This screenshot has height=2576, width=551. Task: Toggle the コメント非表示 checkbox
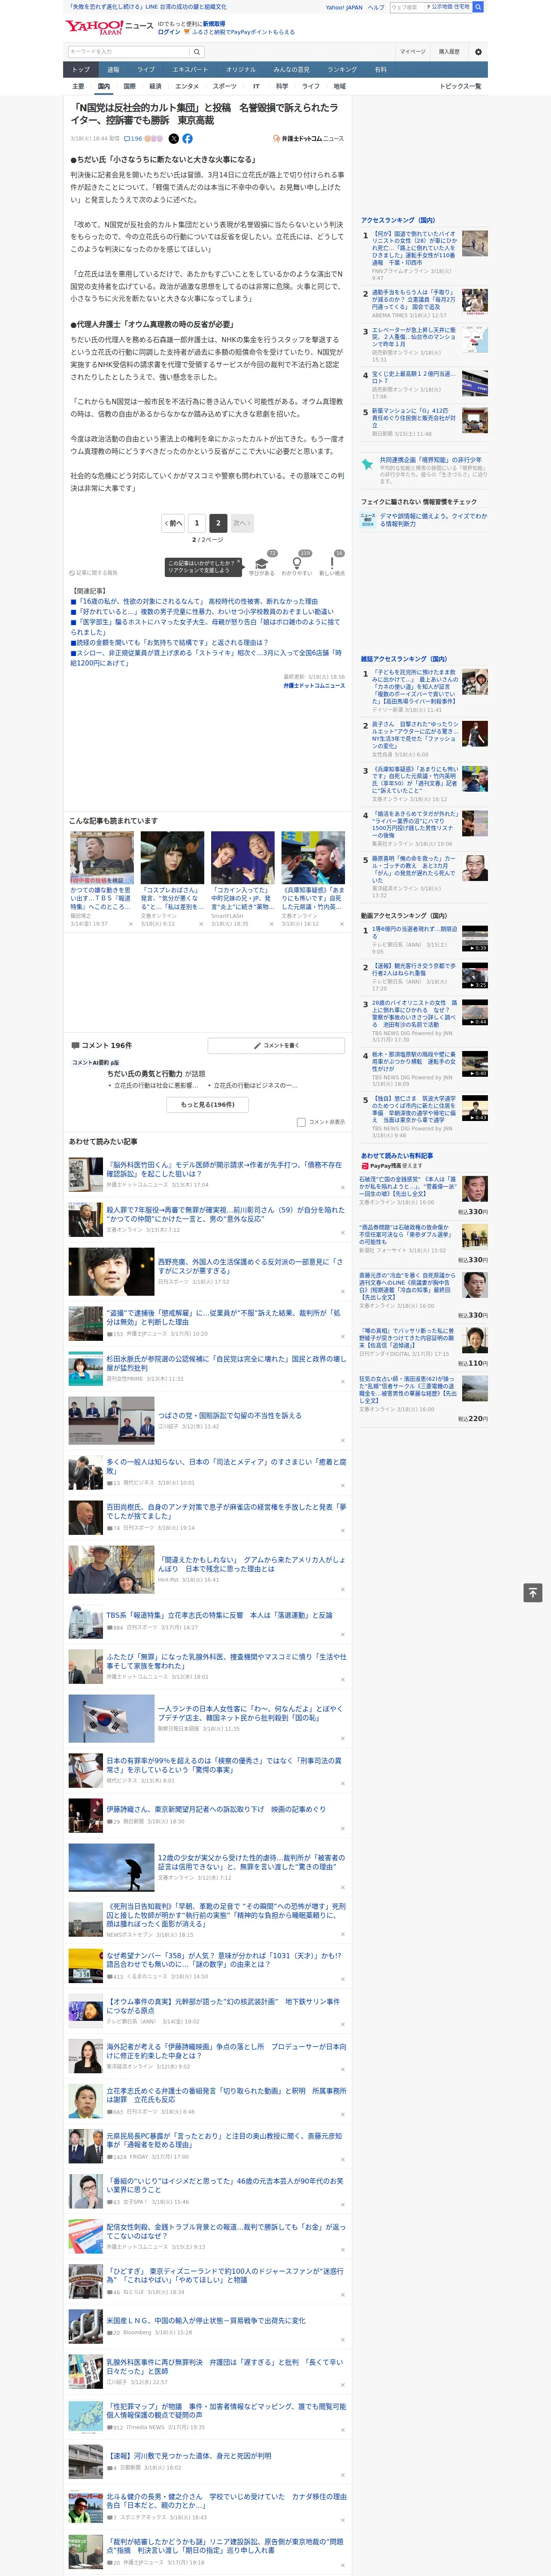pyautogui.click(x=301, y=1122)
